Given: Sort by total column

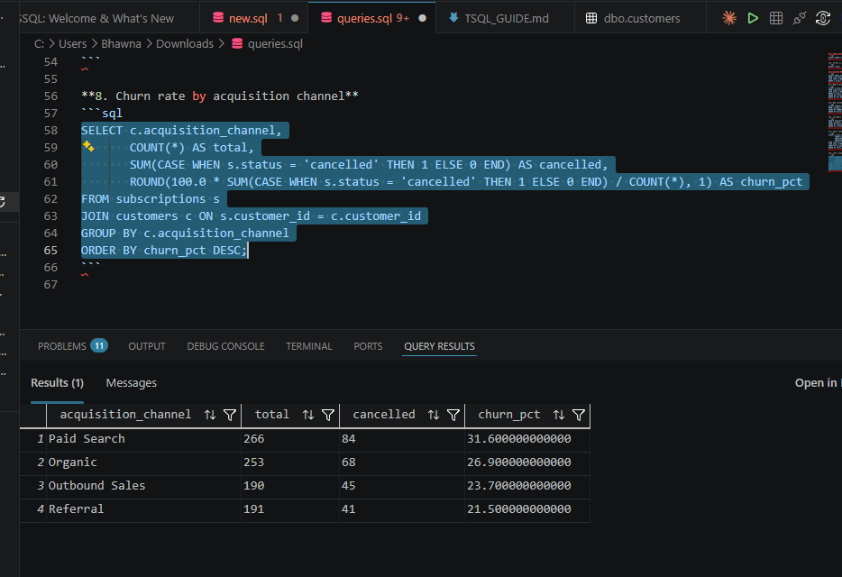Looking at the screenshot, I should pos(308,415).
